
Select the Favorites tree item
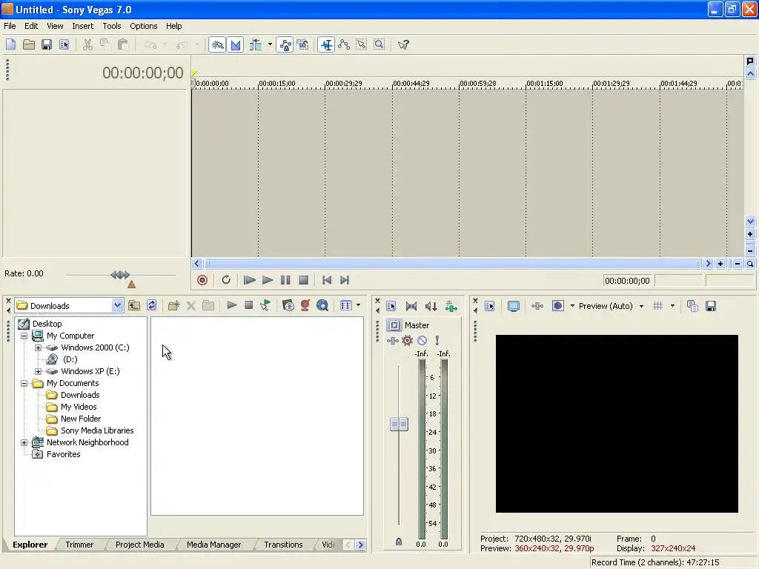coord(64,454)
